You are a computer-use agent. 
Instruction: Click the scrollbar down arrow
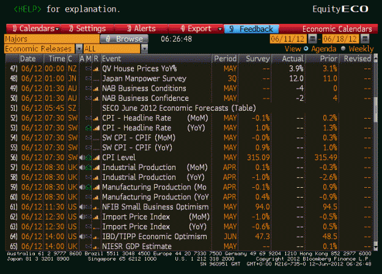click(x=375, y=248)
